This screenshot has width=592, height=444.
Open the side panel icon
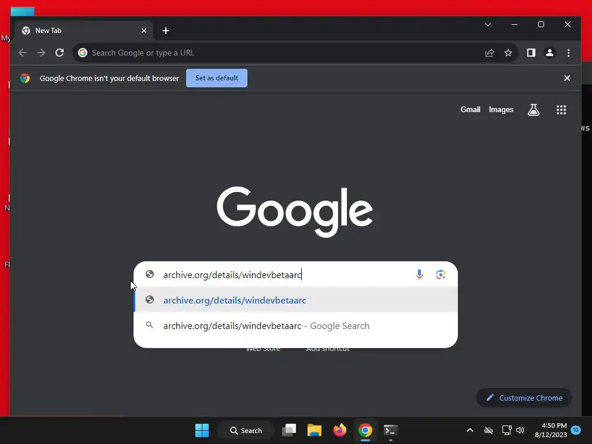(531, 53)
